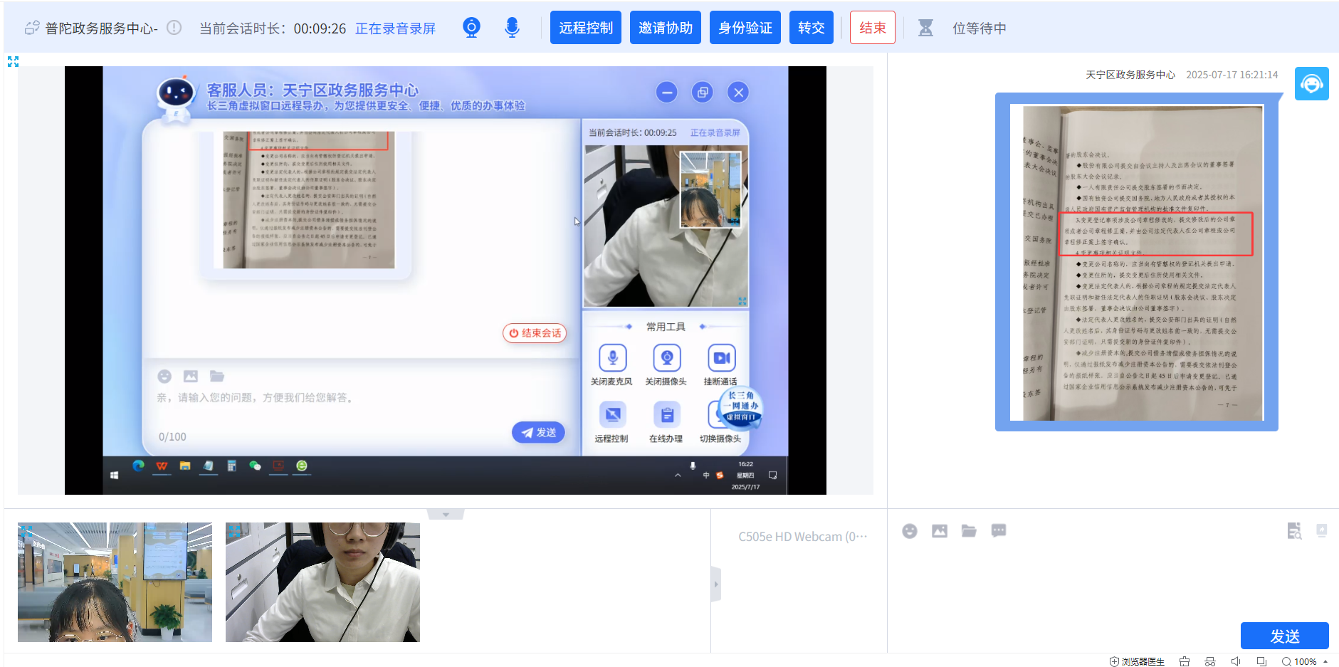Open 身份验证 identity verification
The width and height of the screenshot is (1339, 667).
[745, 28]
